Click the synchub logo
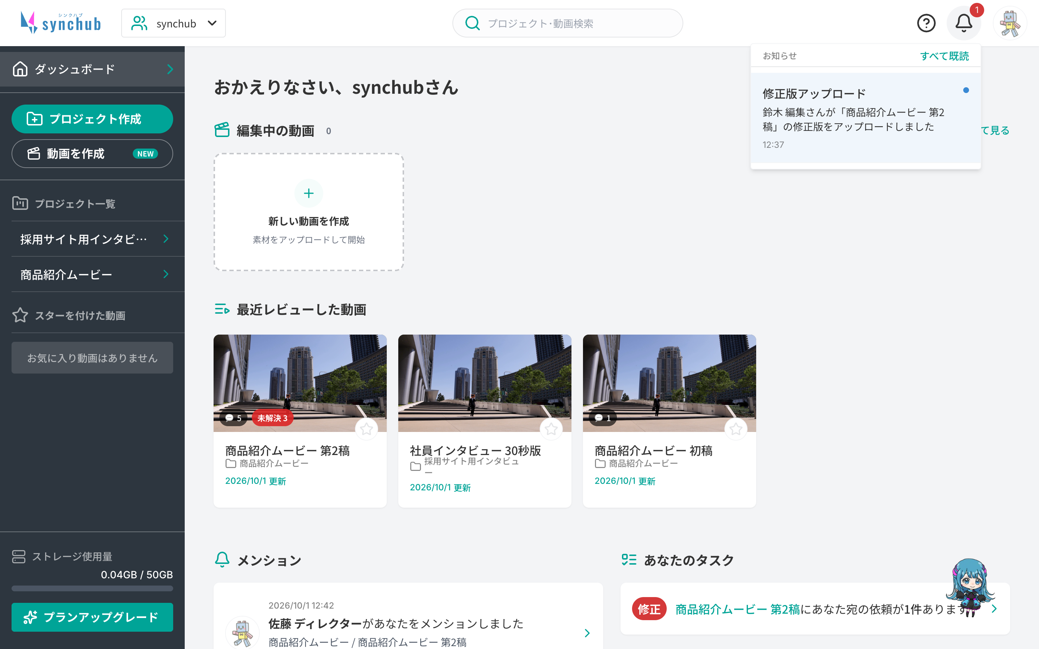1039x649 pixels. coord(61,23)
